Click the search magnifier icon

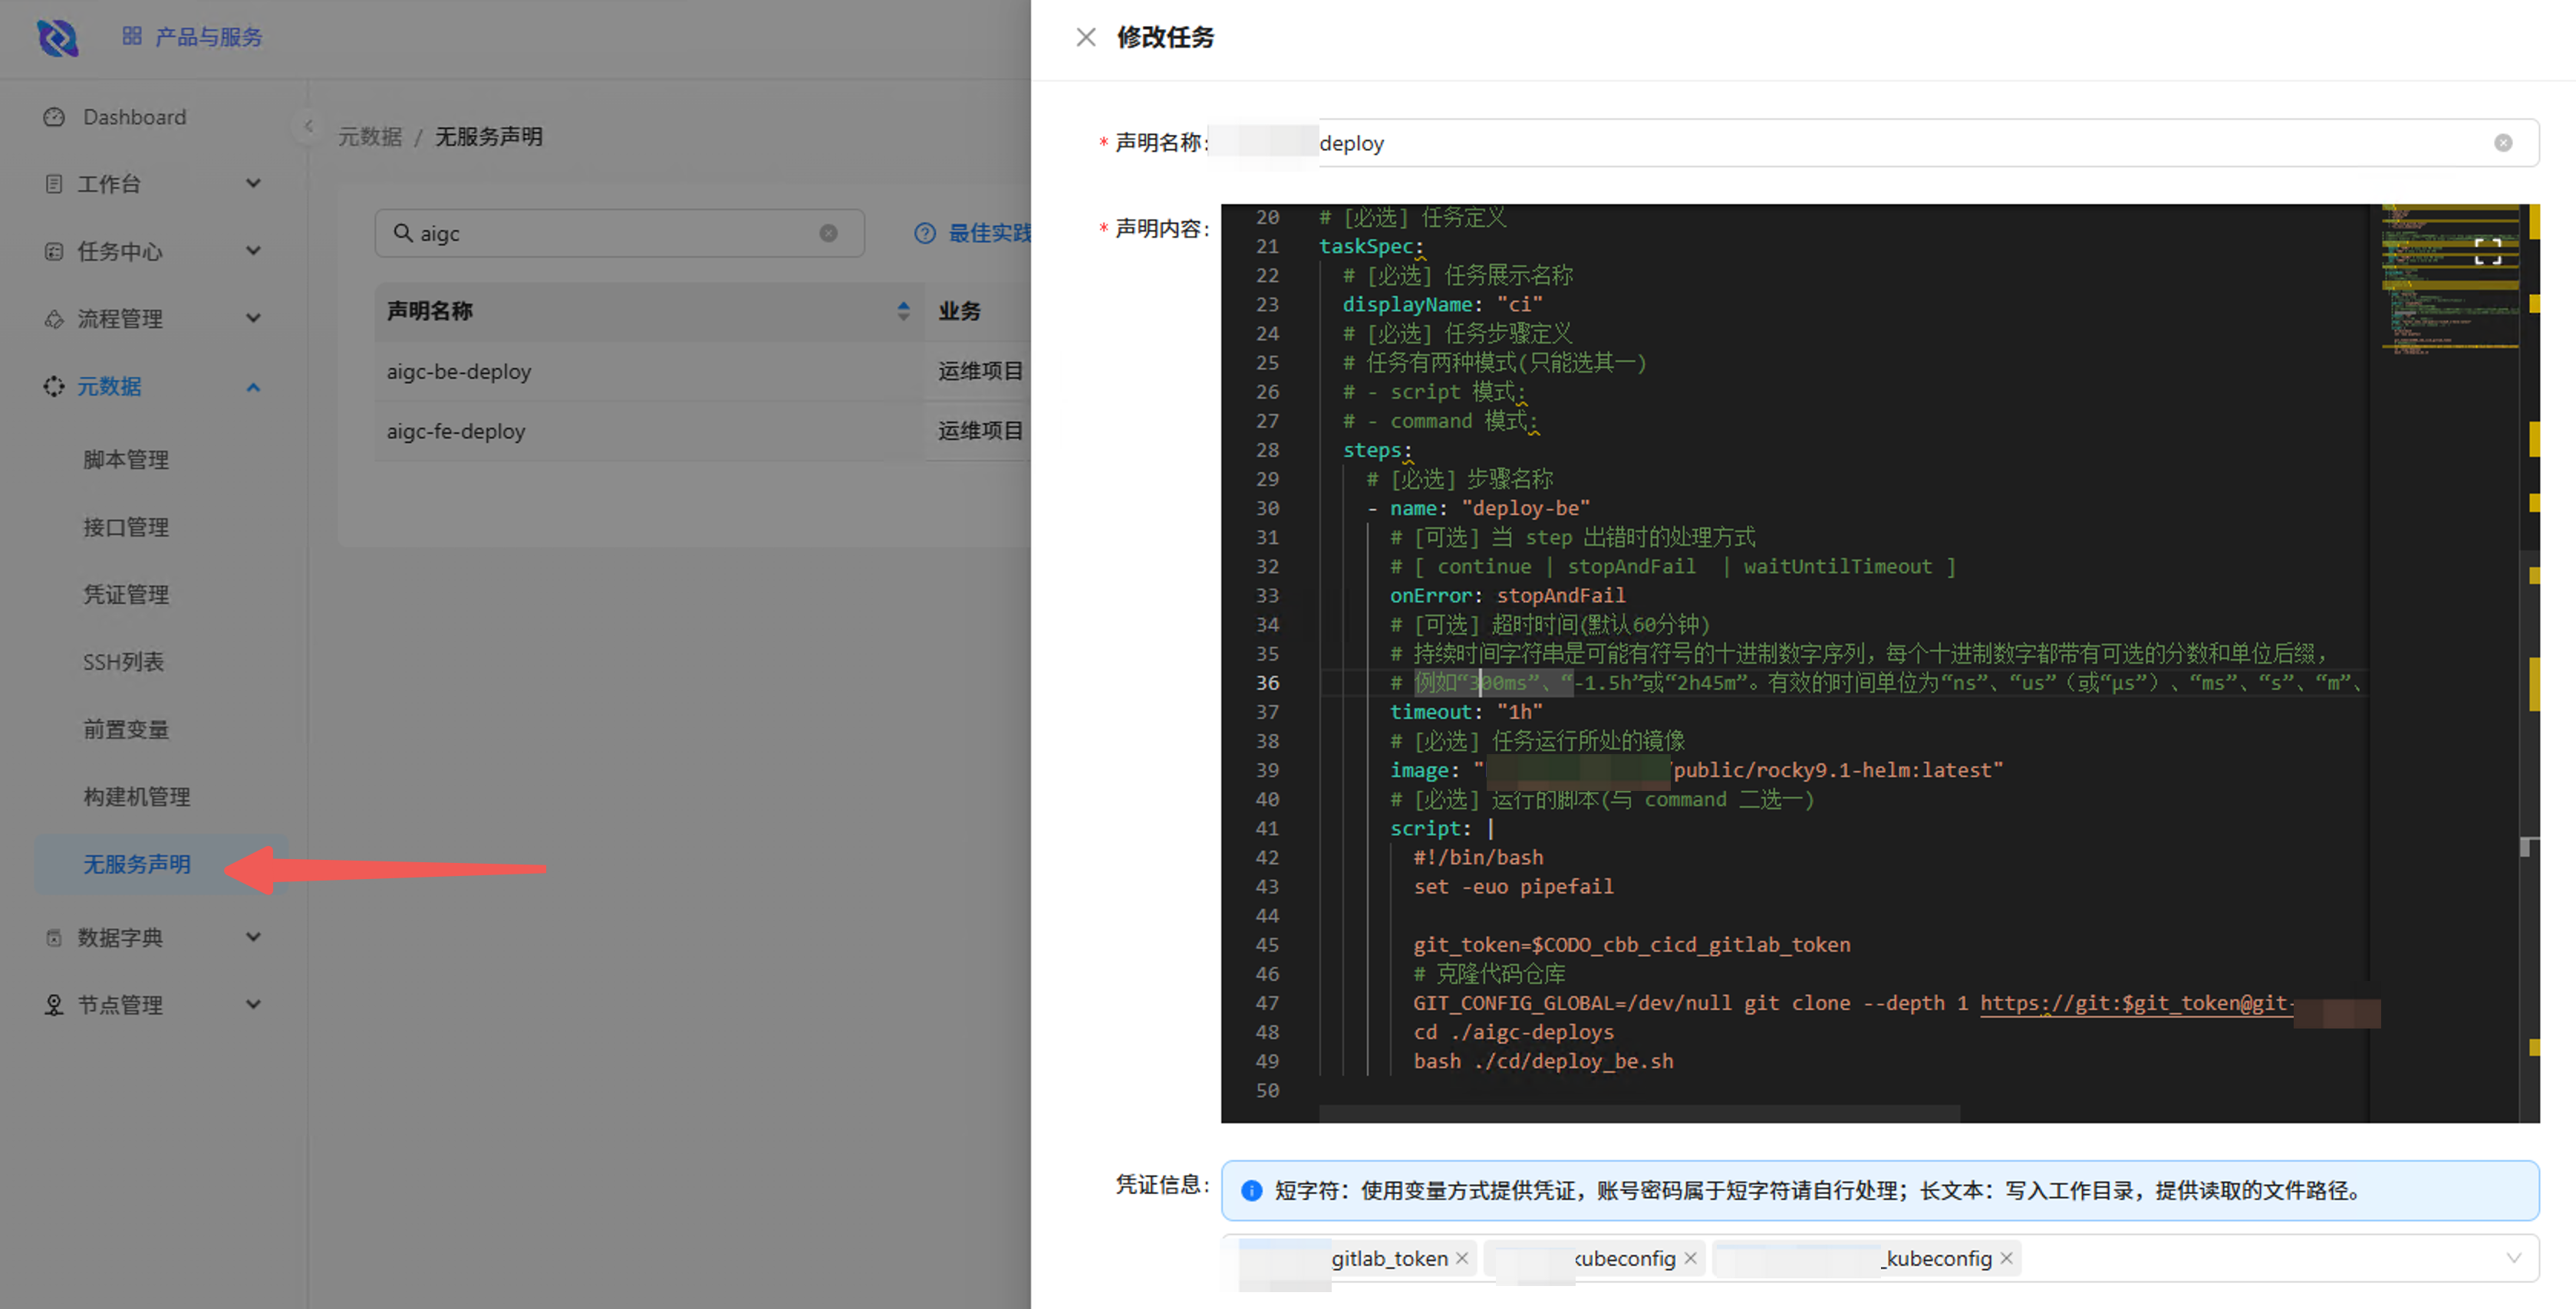click(x=402, y=233)
